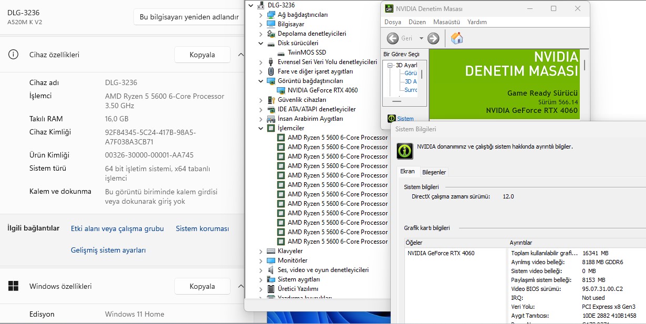The width and height of the screenshot is (646, 324).
Task: Copy device specs with Cihaz özellikleri Kopyala
Action: coord(202,55)
